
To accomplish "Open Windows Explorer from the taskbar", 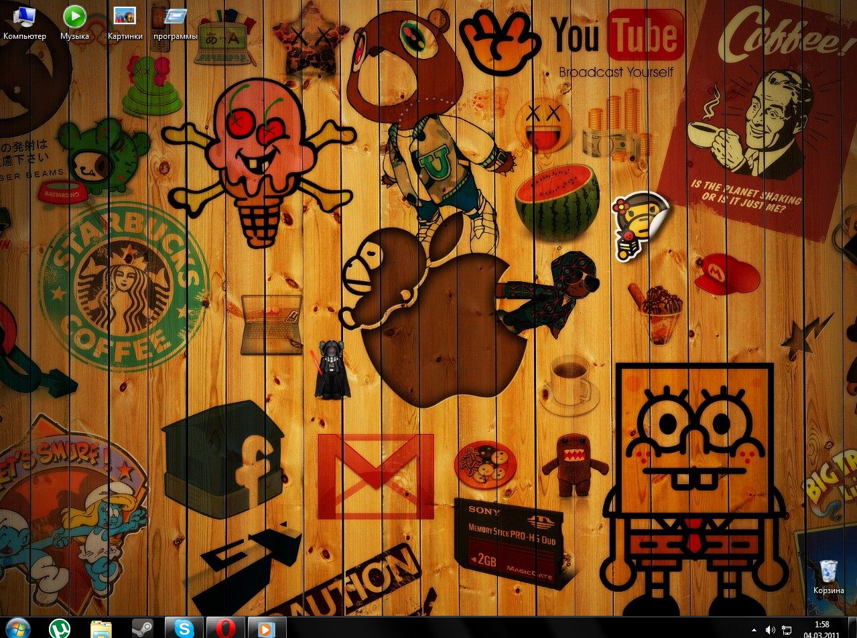I will (101, 628).
